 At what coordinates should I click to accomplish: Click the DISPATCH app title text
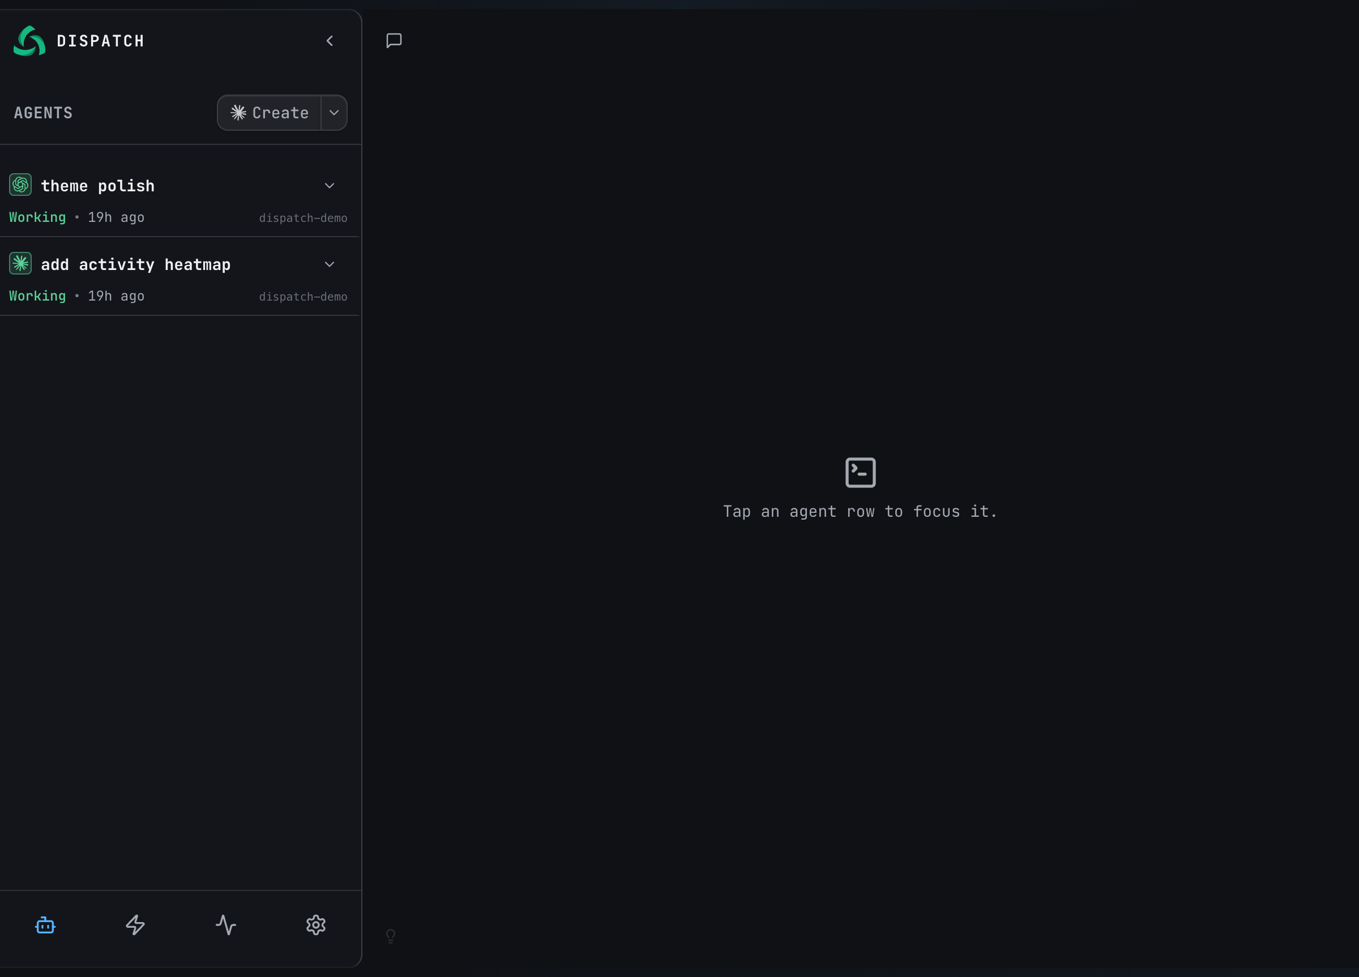[101, 41]
